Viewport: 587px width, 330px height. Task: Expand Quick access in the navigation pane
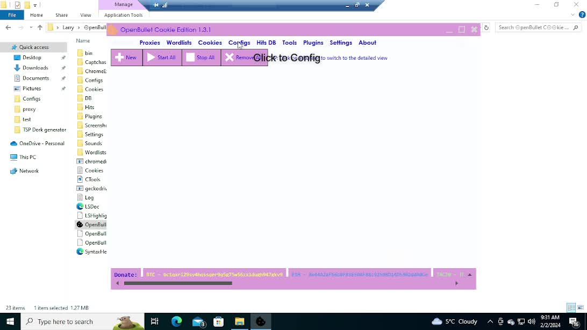(7, 47)
